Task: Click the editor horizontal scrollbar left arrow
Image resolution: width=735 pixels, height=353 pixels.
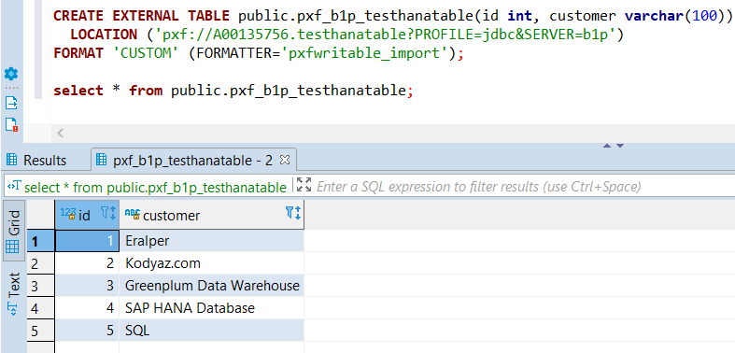Action: tap(61, 134)
